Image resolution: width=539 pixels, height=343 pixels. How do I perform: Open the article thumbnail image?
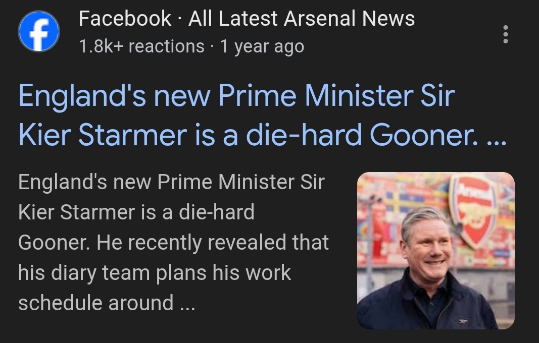click(x=435, y=251)
